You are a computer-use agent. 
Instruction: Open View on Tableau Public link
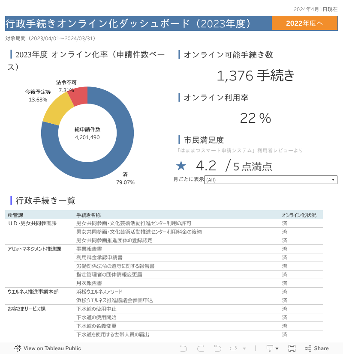(x=52, y=348)
